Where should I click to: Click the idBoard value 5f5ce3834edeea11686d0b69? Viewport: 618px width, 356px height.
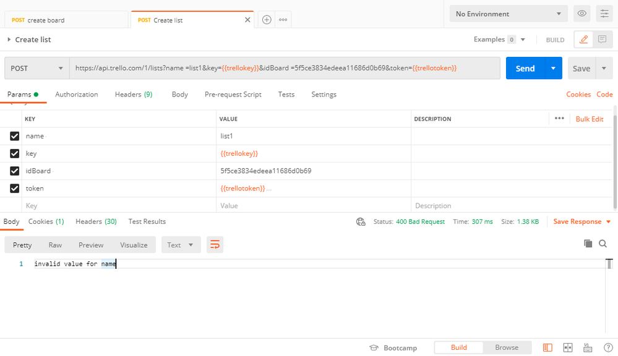point(266,171)
